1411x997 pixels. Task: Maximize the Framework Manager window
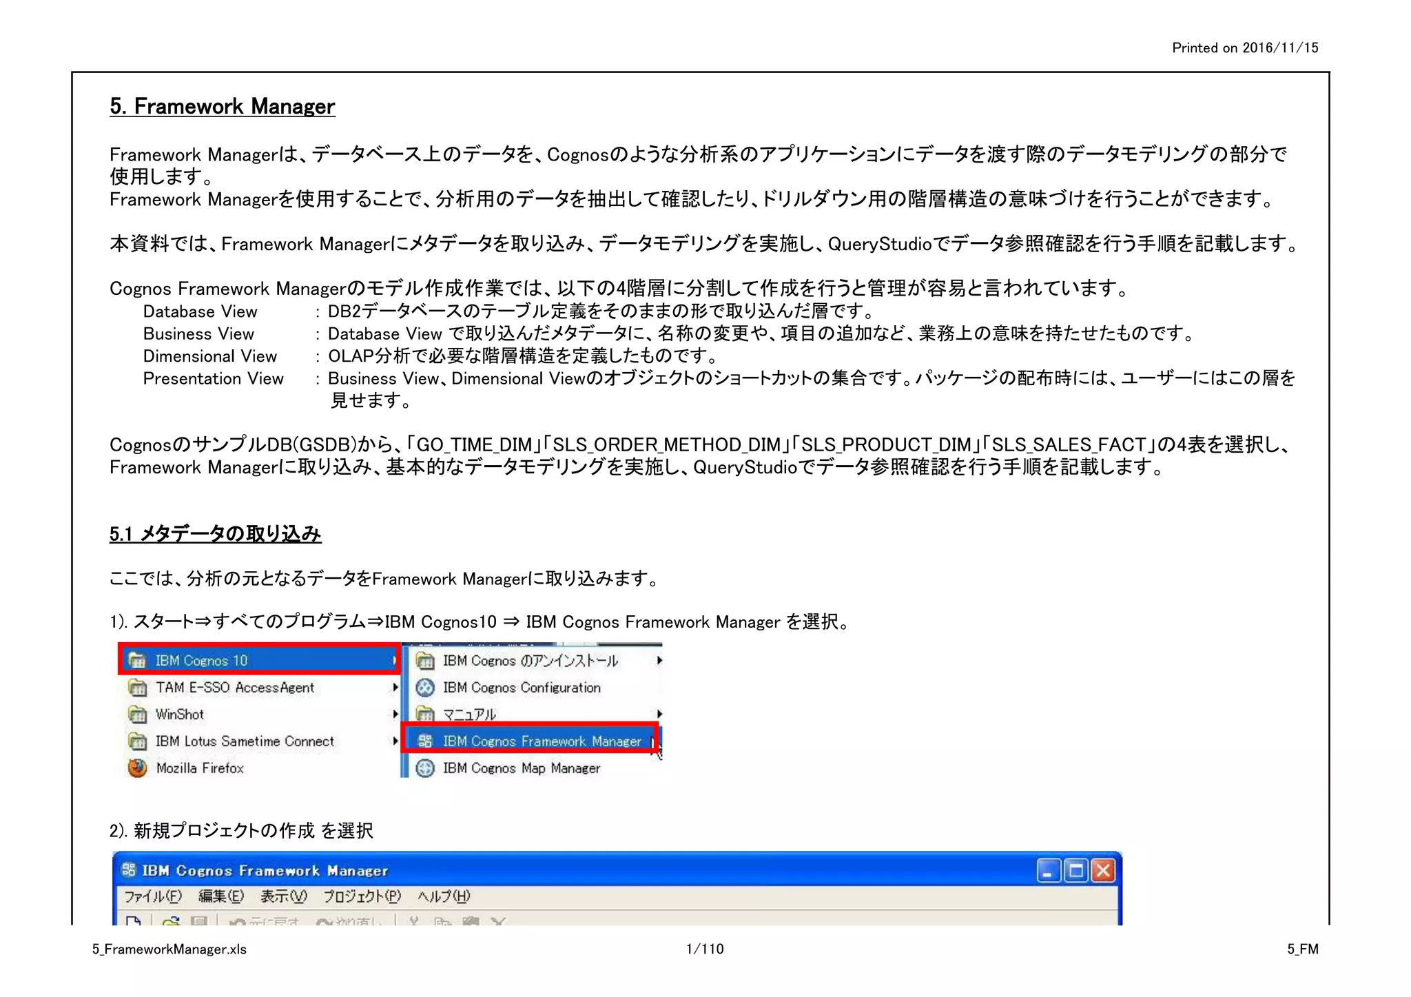(x=1075, y=870)
